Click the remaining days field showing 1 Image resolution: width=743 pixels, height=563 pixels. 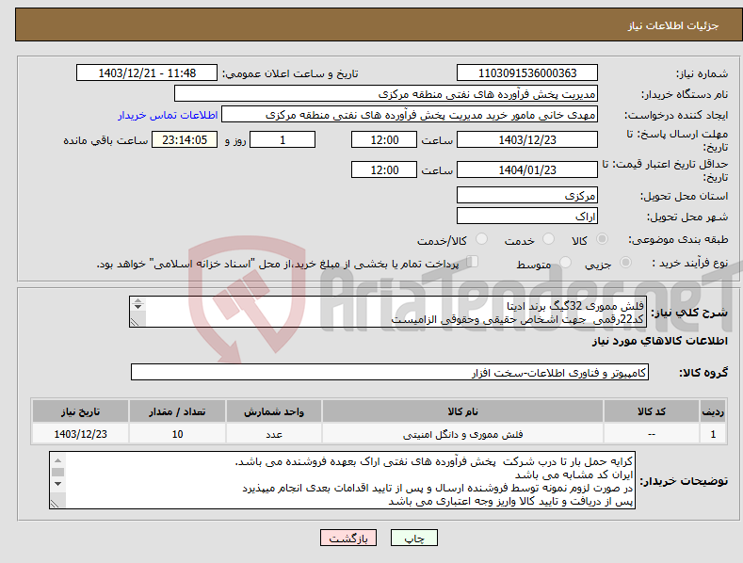pos(283,139)
